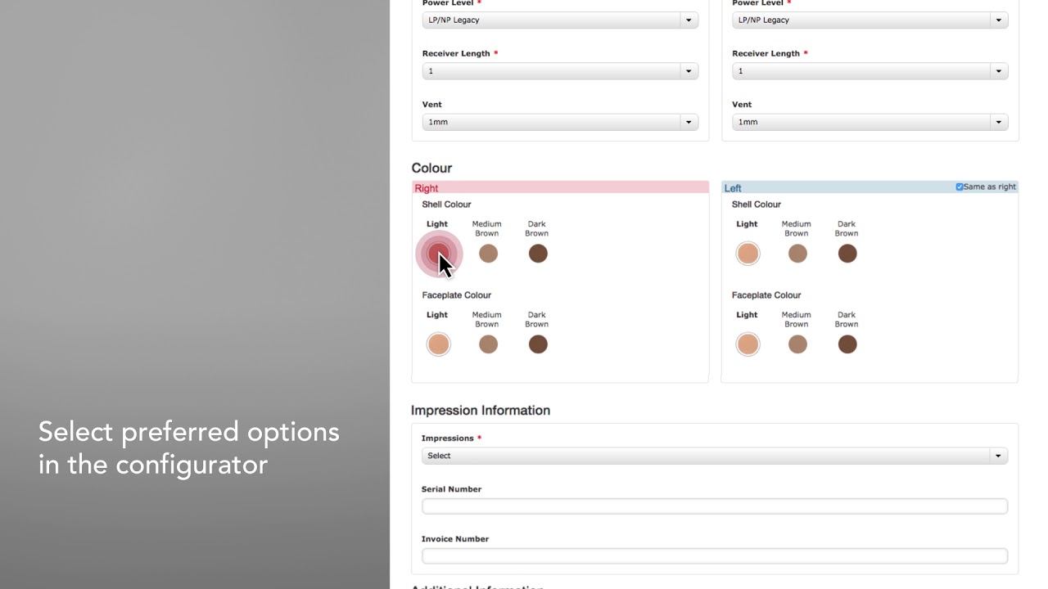
Task: Select Medium Brown faceplate colour for Right ear
Action: coord(488,344)
